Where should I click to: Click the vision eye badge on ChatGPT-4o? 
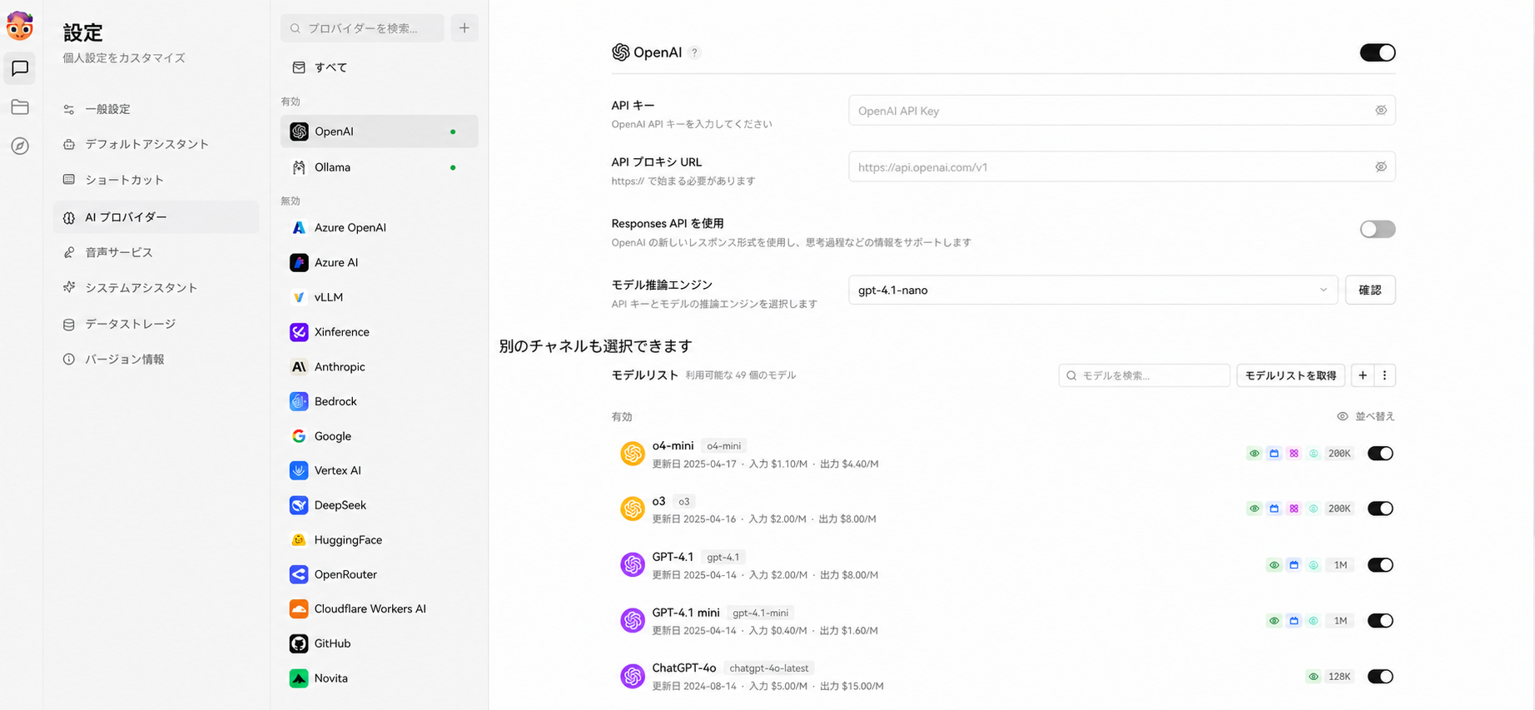[1314, 677]
